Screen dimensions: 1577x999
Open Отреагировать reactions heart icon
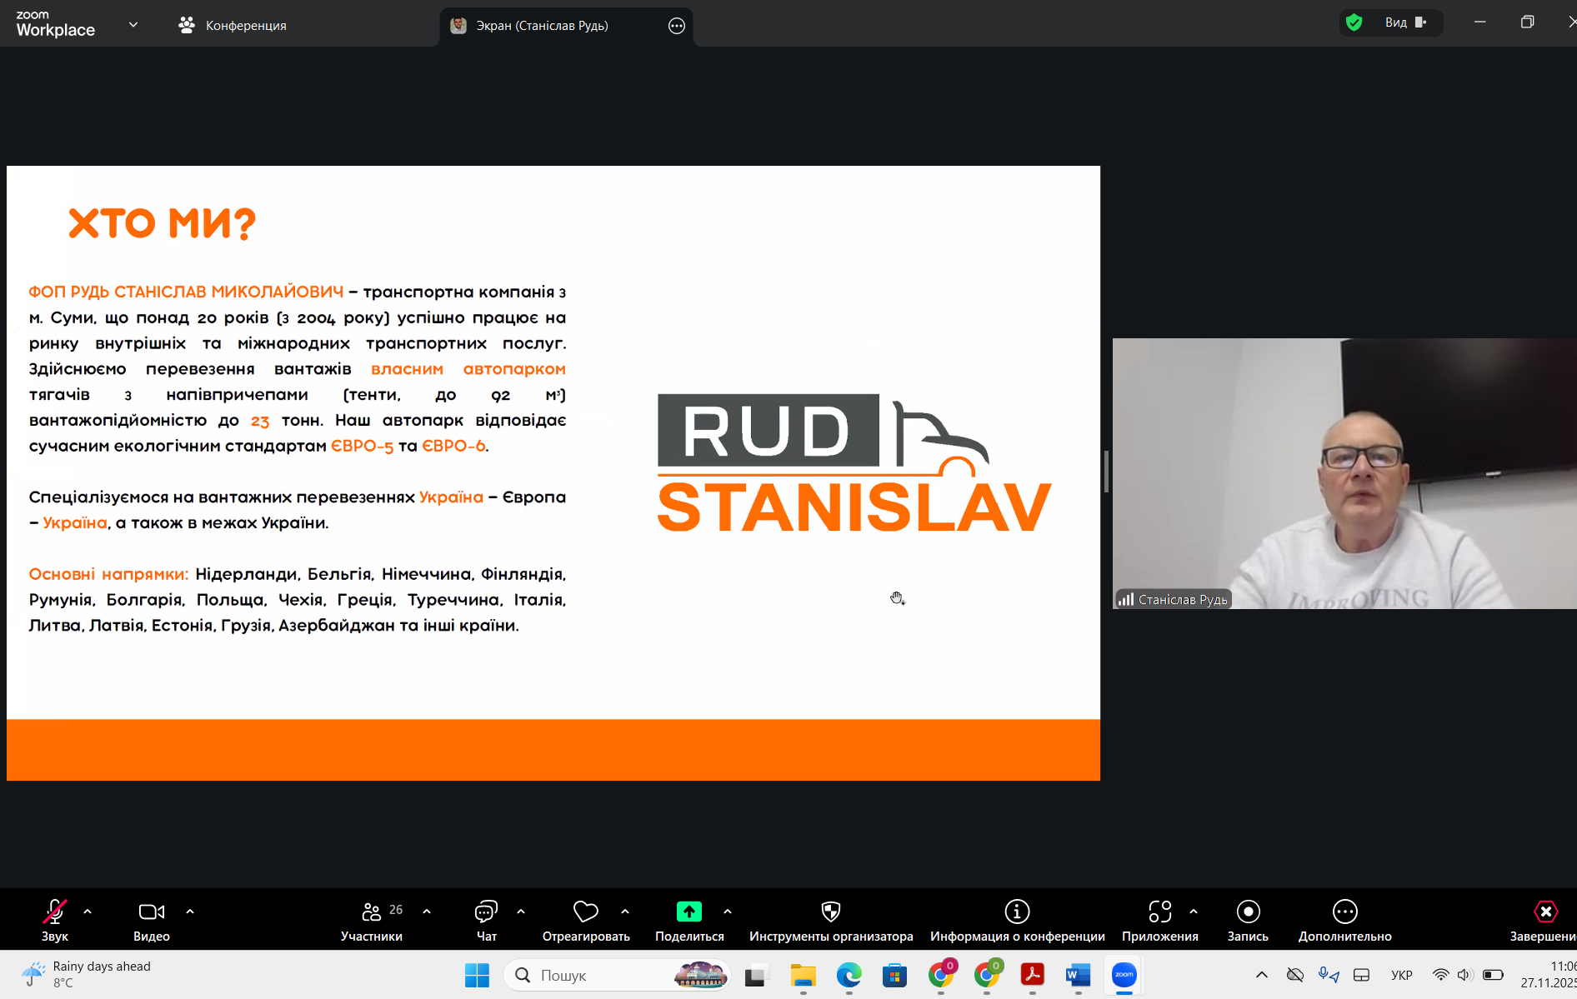[x=586, y=912]
